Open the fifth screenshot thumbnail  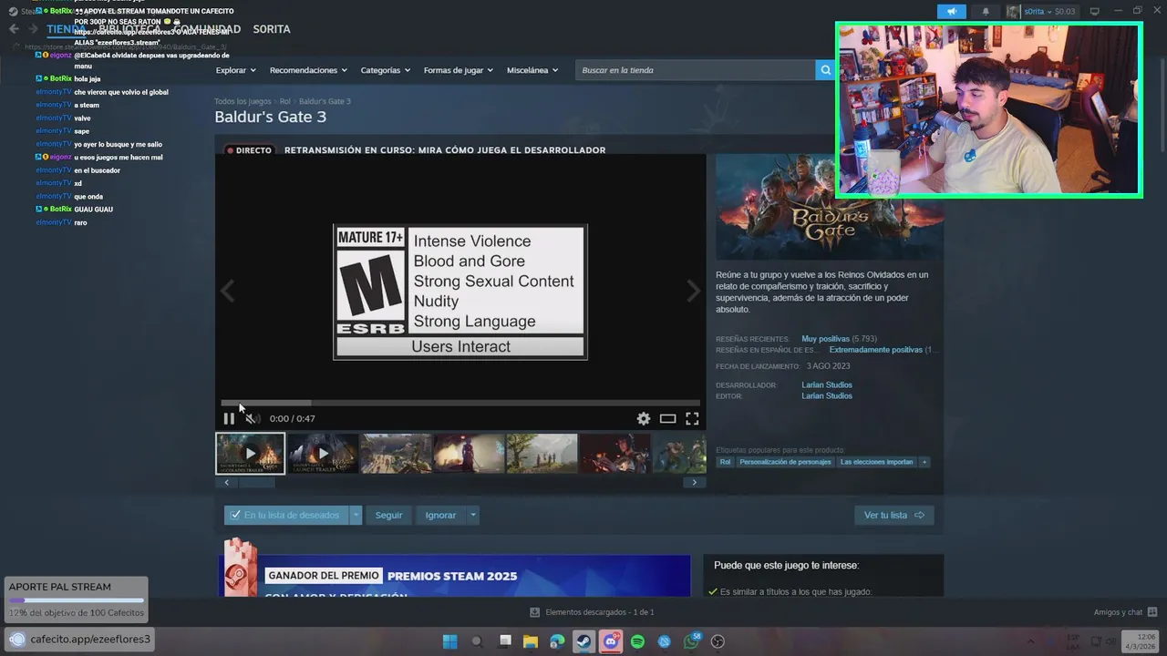(542, 453)
